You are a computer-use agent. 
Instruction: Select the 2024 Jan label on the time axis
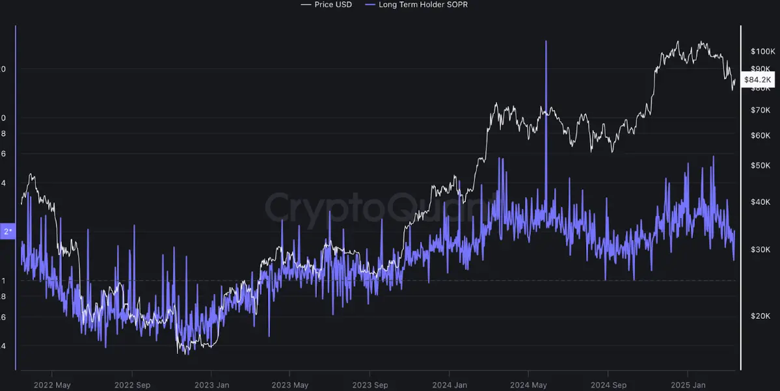(450, 384)
